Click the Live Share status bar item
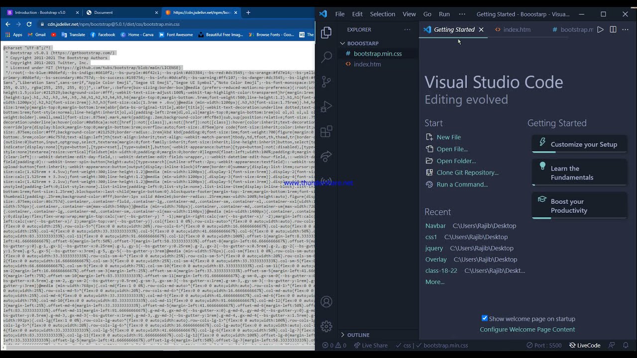This screenshot has width=637, height=358. pyautogui.click(x=371, y=345)
